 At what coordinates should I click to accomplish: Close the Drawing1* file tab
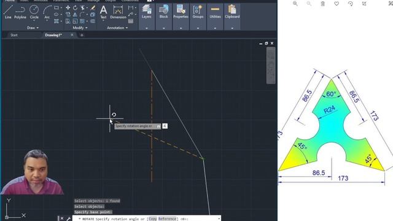[x=72, y=35]
